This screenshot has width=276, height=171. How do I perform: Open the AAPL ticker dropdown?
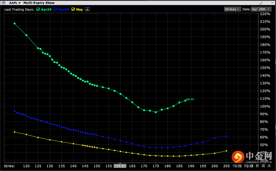coord(15,3)
